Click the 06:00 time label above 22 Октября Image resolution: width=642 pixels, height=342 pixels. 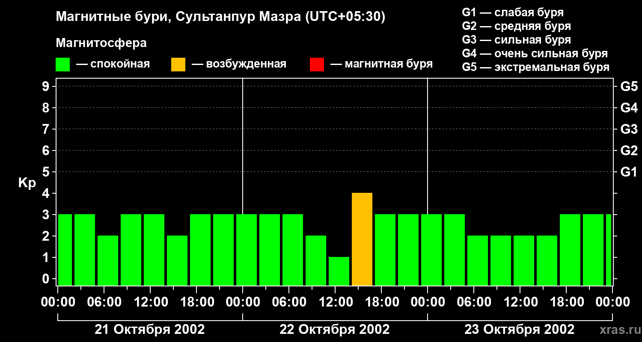click(289, 302)
